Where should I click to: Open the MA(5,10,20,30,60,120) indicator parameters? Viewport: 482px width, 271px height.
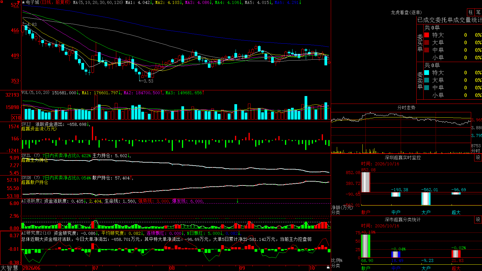click(x=98, y=2)
